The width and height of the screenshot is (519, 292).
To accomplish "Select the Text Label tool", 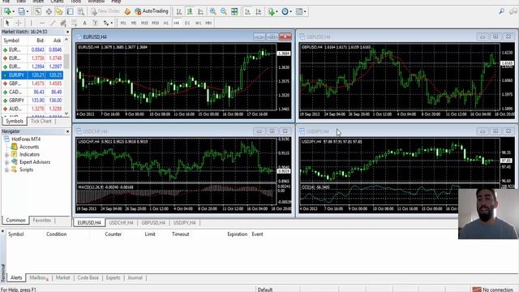I will (x=96, y=23).
